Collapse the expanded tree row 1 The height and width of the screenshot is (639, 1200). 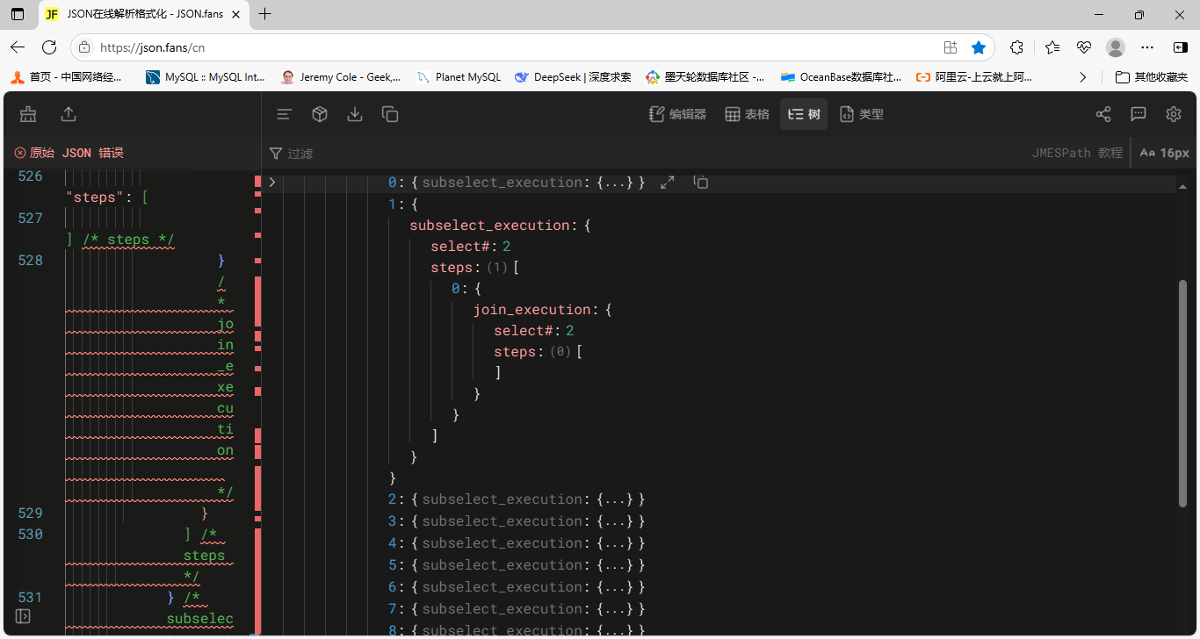(x=403, y=204)
